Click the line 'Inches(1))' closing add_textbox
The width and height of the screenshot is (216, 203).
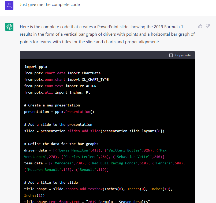coord(34,195)
